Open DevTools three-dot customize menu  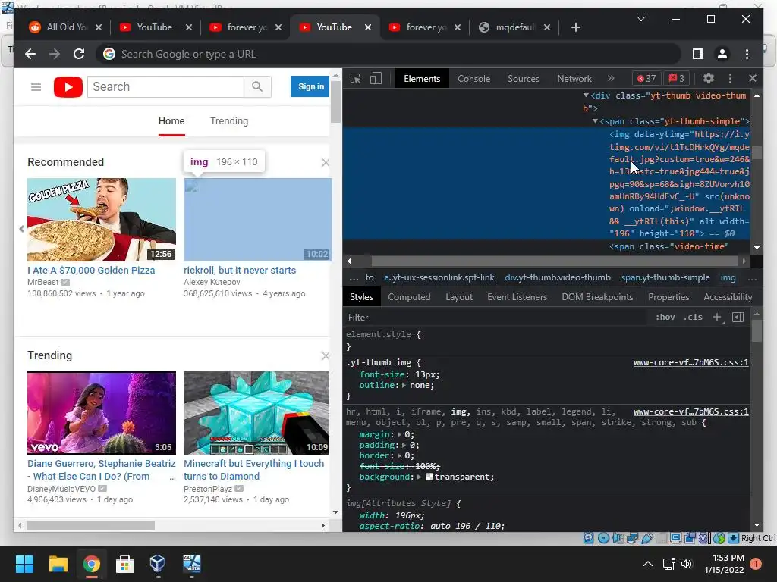pyautogui.click(x=730, y=78)
